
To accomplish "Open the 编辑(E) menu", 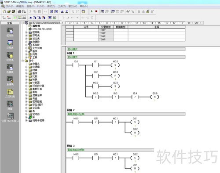I will coord(20,6).
